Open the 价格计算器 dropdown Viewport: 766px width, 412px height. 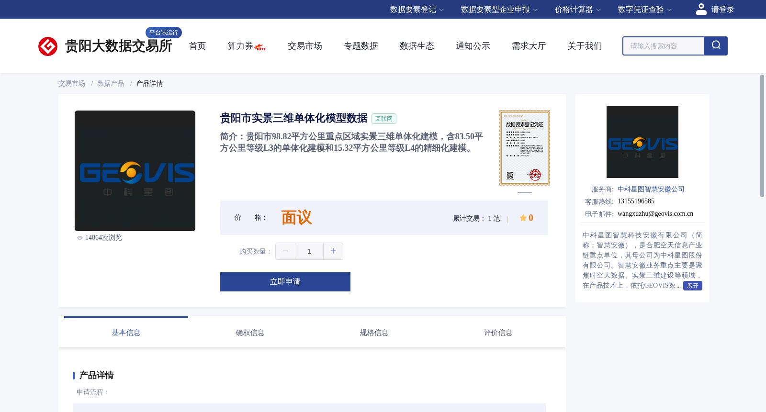click(x=578, y=10)
